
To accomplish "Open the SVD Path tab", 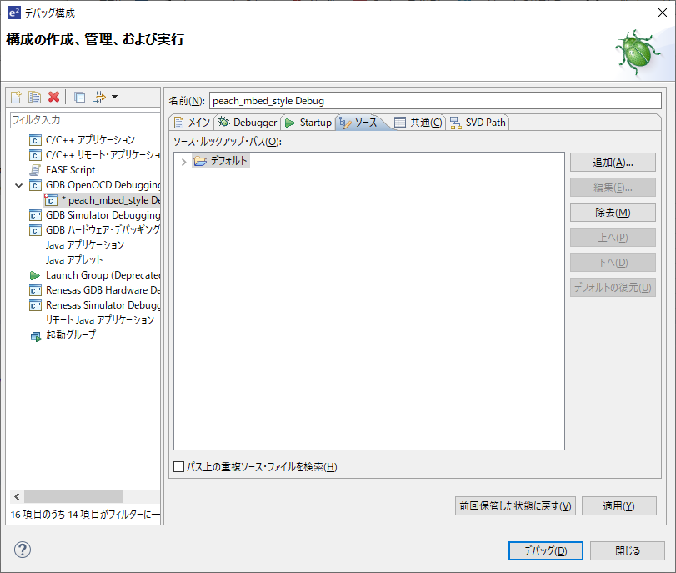I will pyautogui.click(x=478, y=123).
